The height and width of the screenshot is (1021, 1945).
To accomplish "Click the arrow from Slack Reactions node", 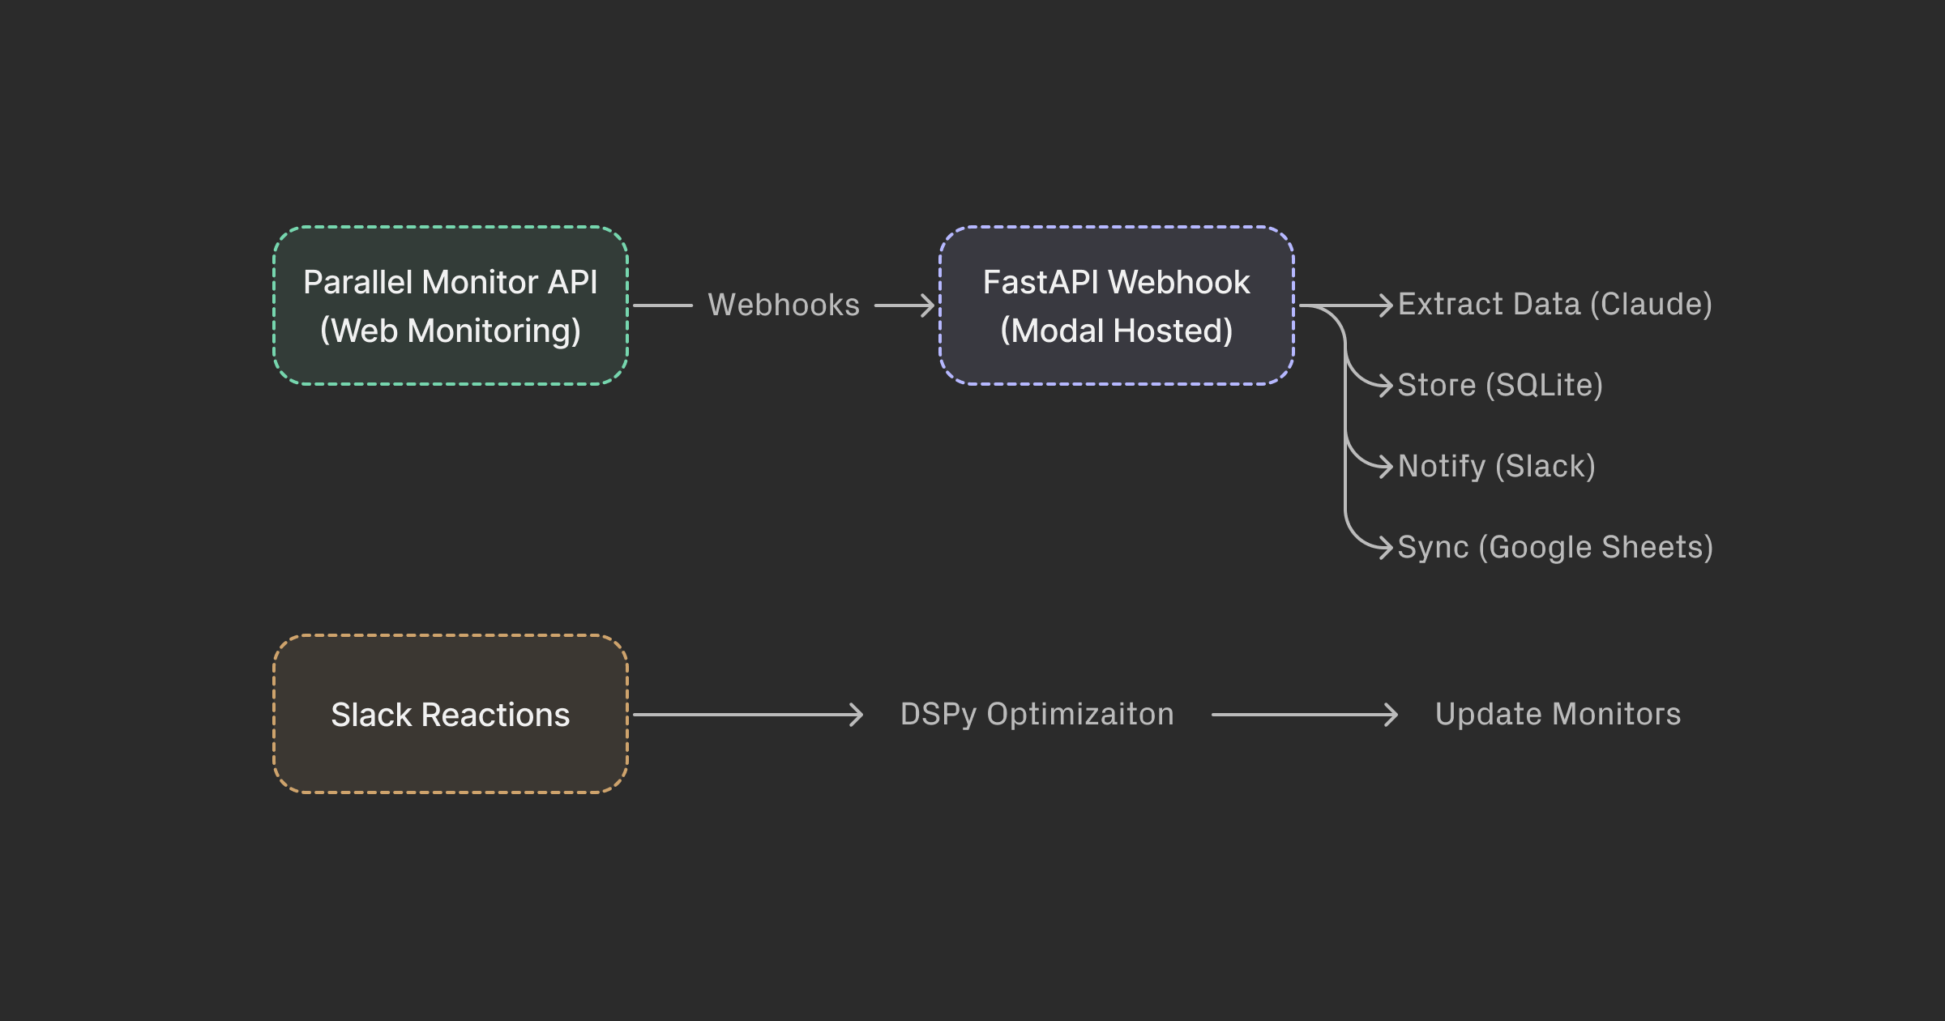I will 746,714.
